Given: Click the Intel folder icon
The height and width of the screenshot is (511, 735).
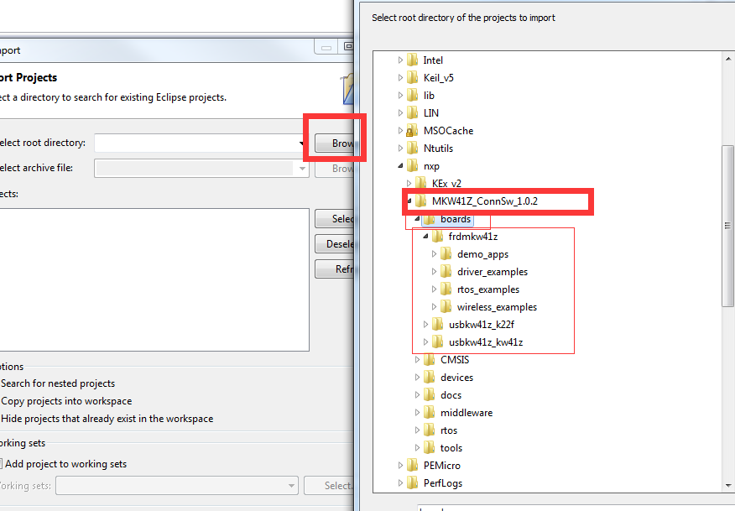Looking at the screenshot, I should (x=413, y=60).
